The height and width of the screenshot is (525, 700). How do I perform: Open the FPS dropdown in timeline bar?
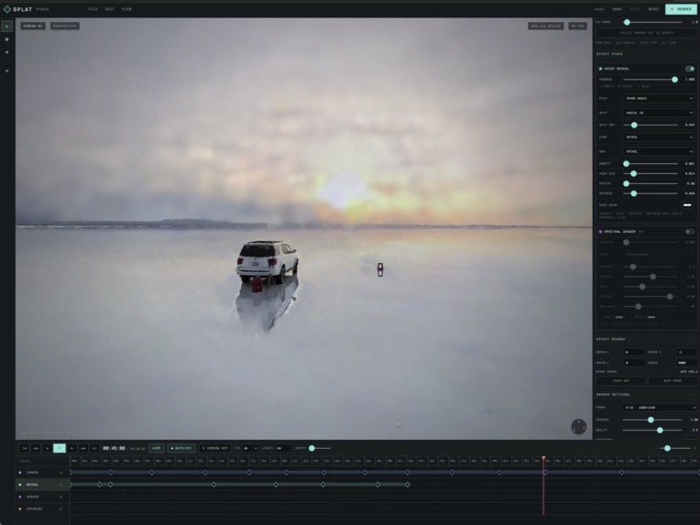click(x=250, y=448)
